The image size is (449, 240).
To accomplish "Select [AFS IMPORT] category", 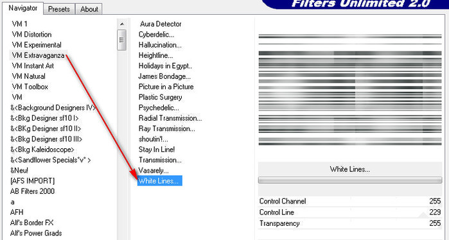I will coord(32,181).
